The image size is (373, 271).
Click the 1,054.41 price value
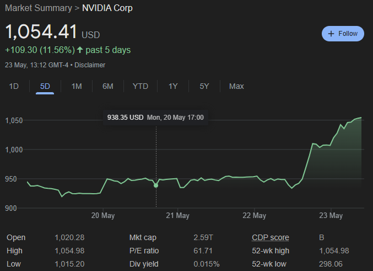coord(41,31)
